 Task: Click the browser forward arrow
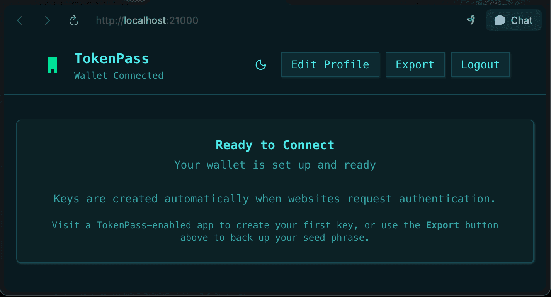47,20
